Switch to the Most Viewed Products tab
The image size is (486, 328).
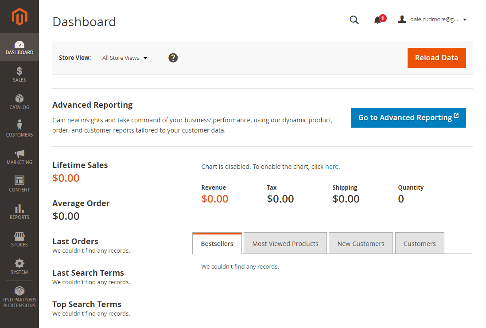coord(285,244)
